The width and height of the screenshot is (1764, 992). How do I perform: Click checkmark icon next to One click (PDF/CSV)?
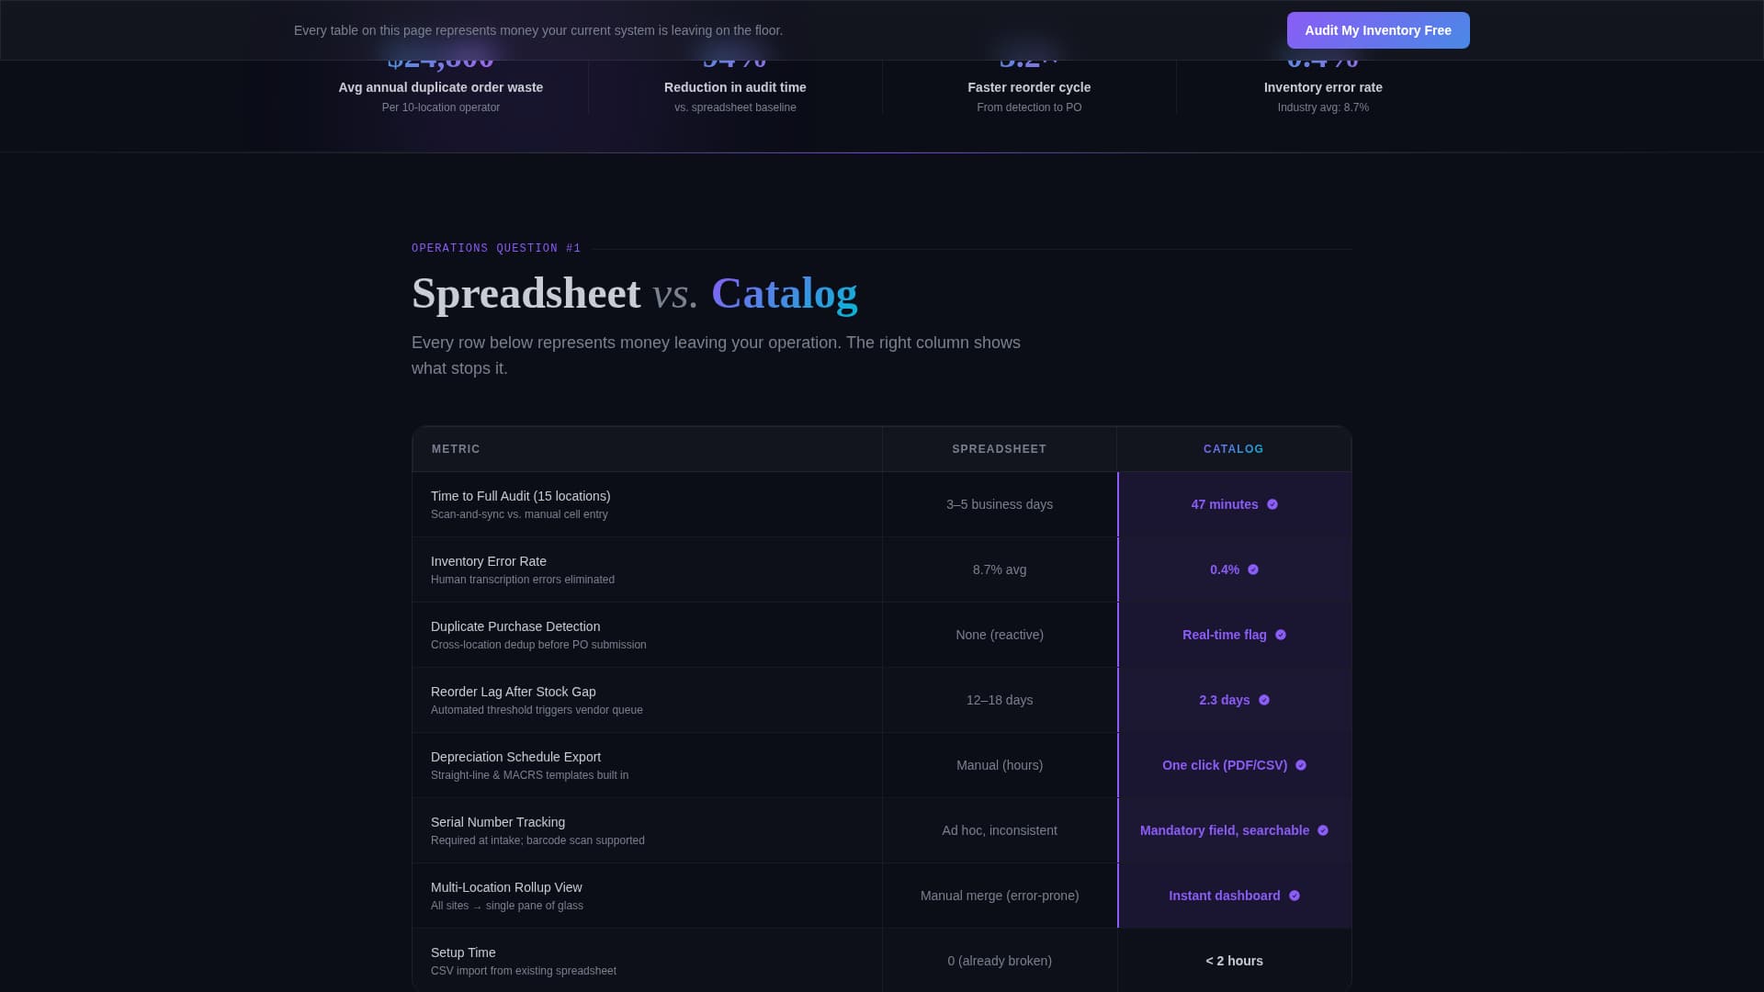pos(1301,765)
